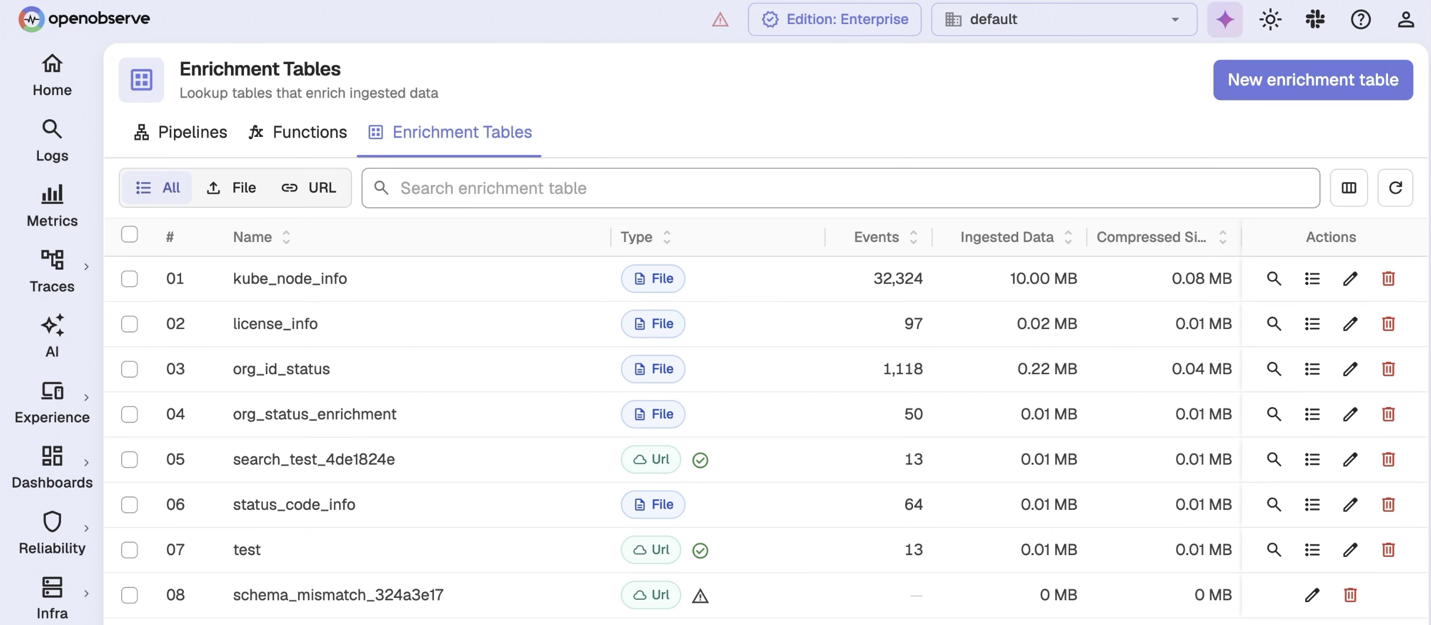The height and width of the screenshot is (625, 1431).
Task: Open AI section in the sidebar
Action: (x=52, y=337)
